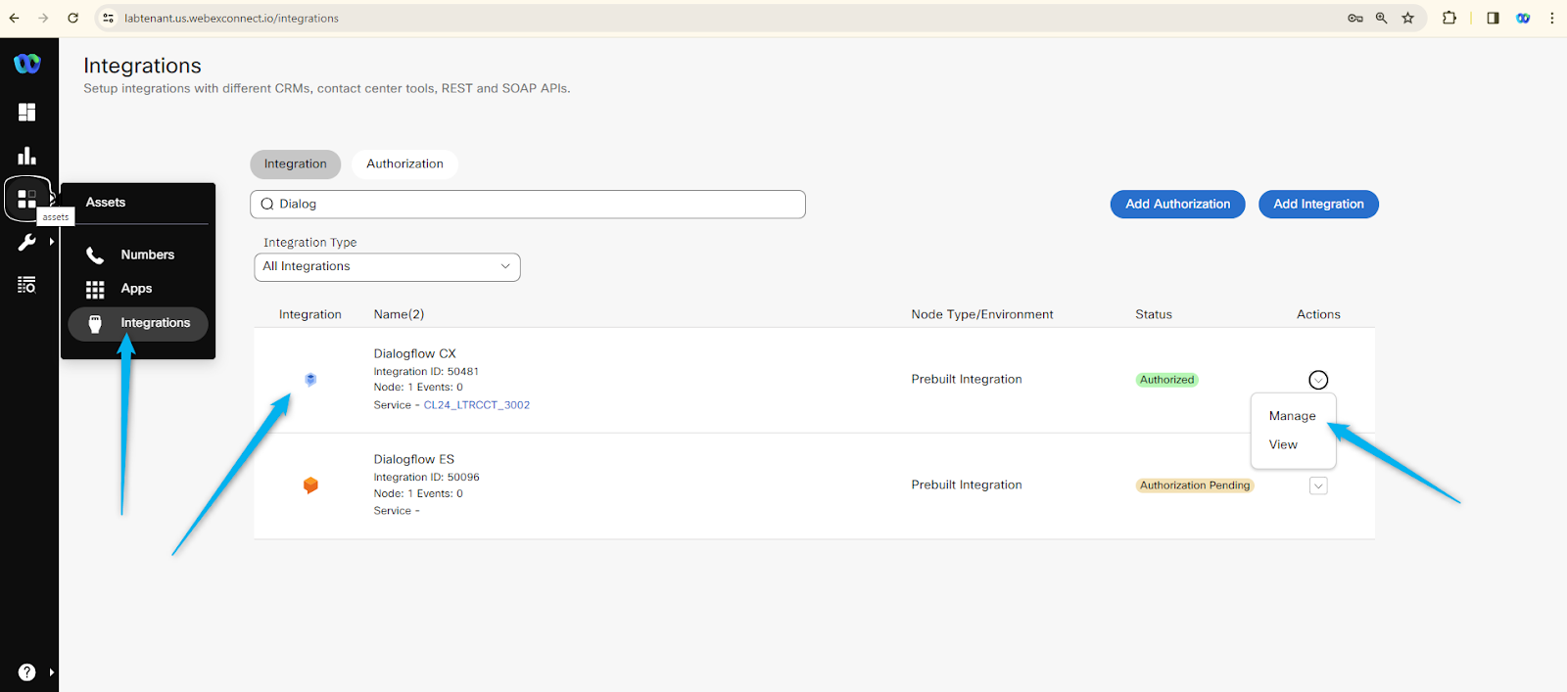The image size is (1567, 692).
Task: Reload the current page
Action: (x=72, y=18)
